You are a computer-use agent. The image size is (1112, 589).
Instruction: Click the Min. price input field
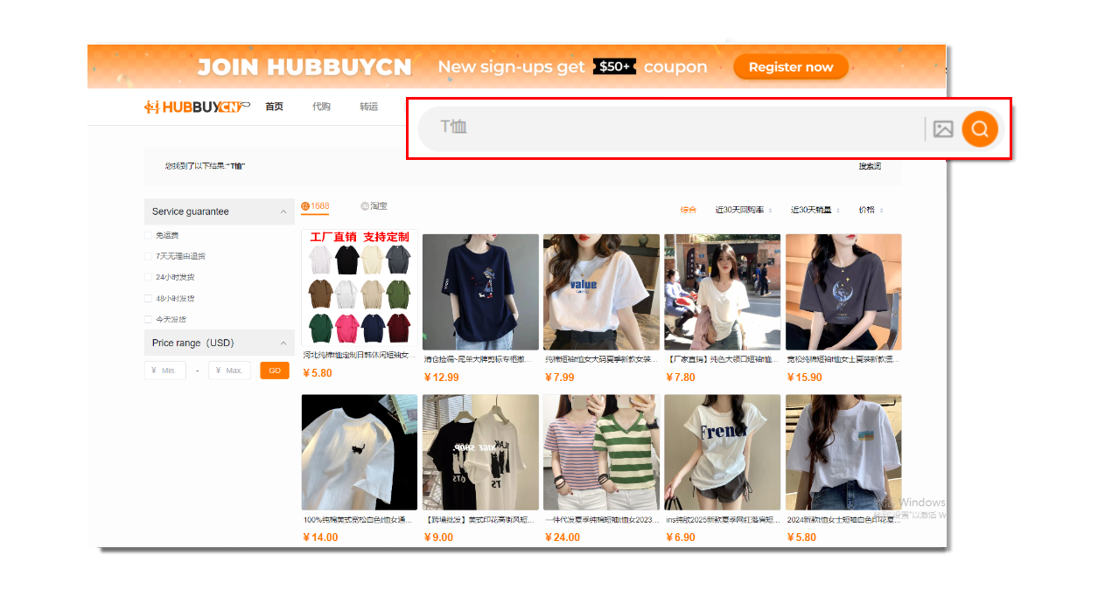[166, 371]
